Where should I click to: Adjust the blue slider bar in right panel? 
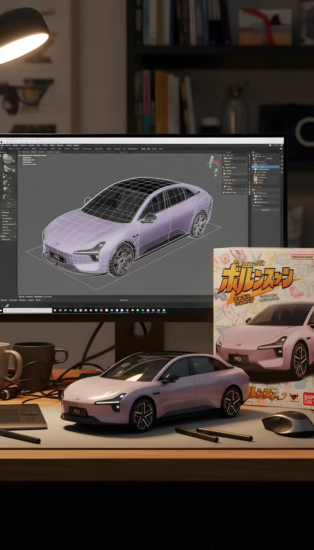pyautogui.click(x=269, y=158)
